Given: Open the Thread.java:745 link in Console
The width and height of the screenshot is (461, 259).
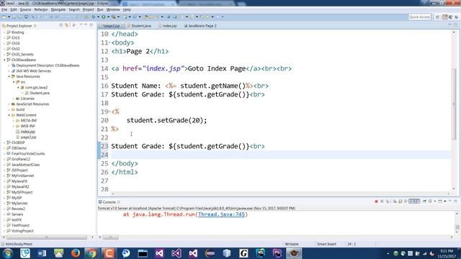Looking at the screenshot, I should click(221, 214).
